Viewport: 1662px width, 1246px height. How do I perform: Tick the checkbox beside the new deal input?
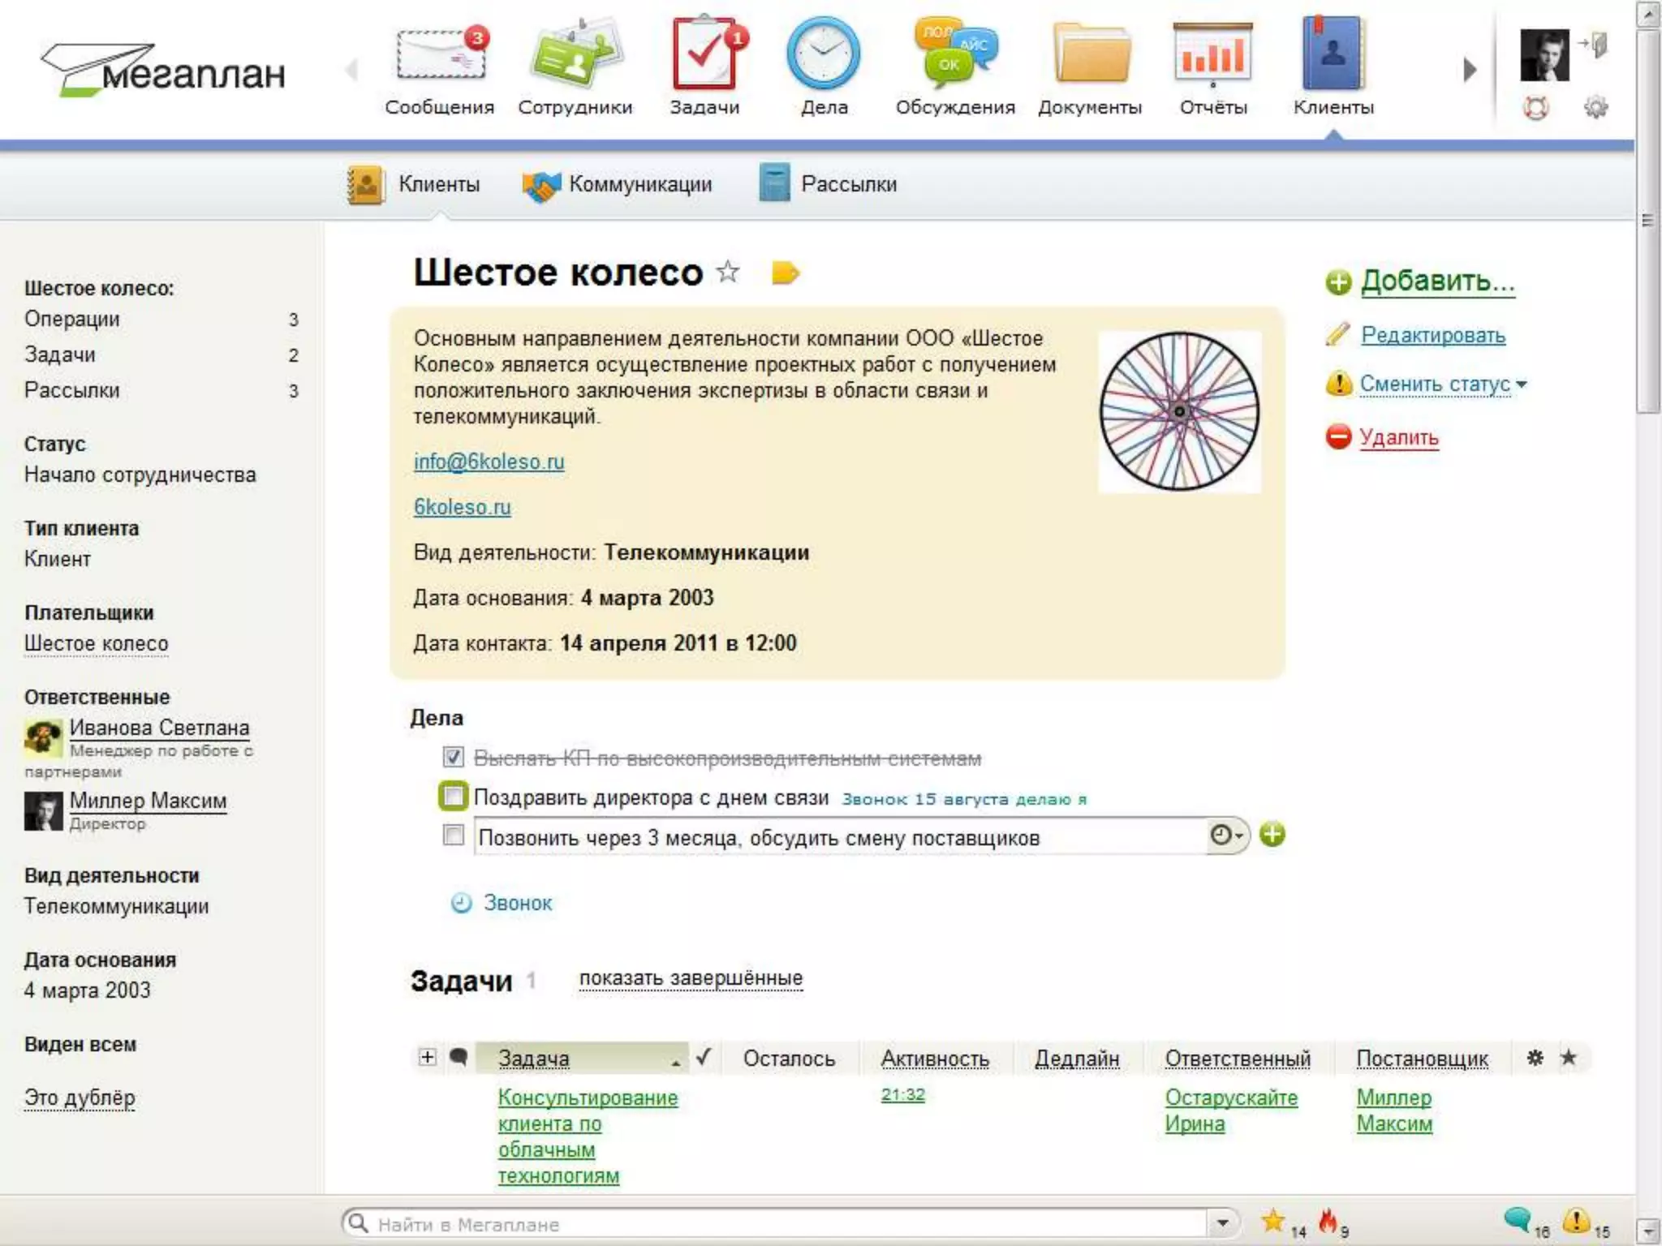point(453,835)
